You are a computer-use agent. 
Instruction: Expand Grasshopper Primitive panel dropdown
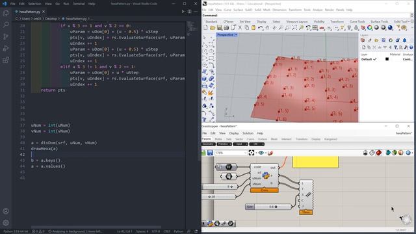tap(224, 144)
